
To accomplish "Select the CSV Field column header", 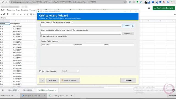I will click(x=46, y=45).
